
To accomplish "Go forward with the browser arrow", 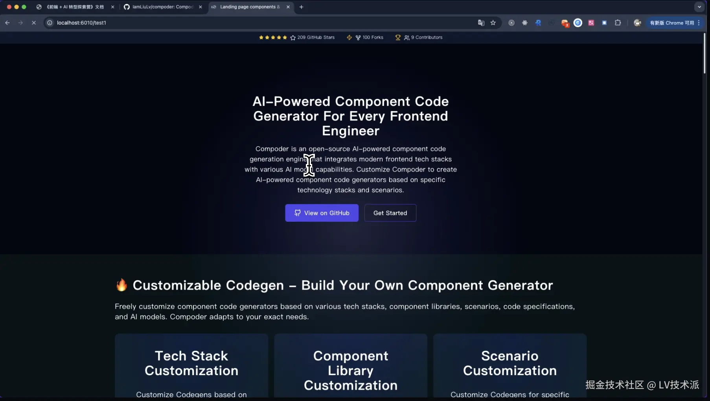I will [20, 23].
